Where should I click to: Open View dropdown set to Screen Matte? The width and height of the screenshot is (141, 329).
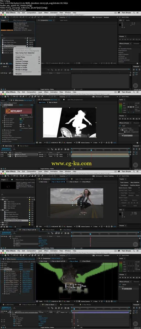26,115
